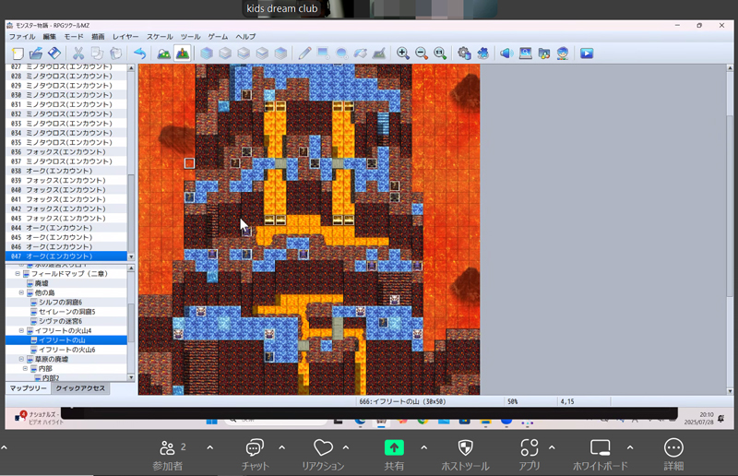
Task: Open Zoom リアクション button
Action: tap(323, 455)
